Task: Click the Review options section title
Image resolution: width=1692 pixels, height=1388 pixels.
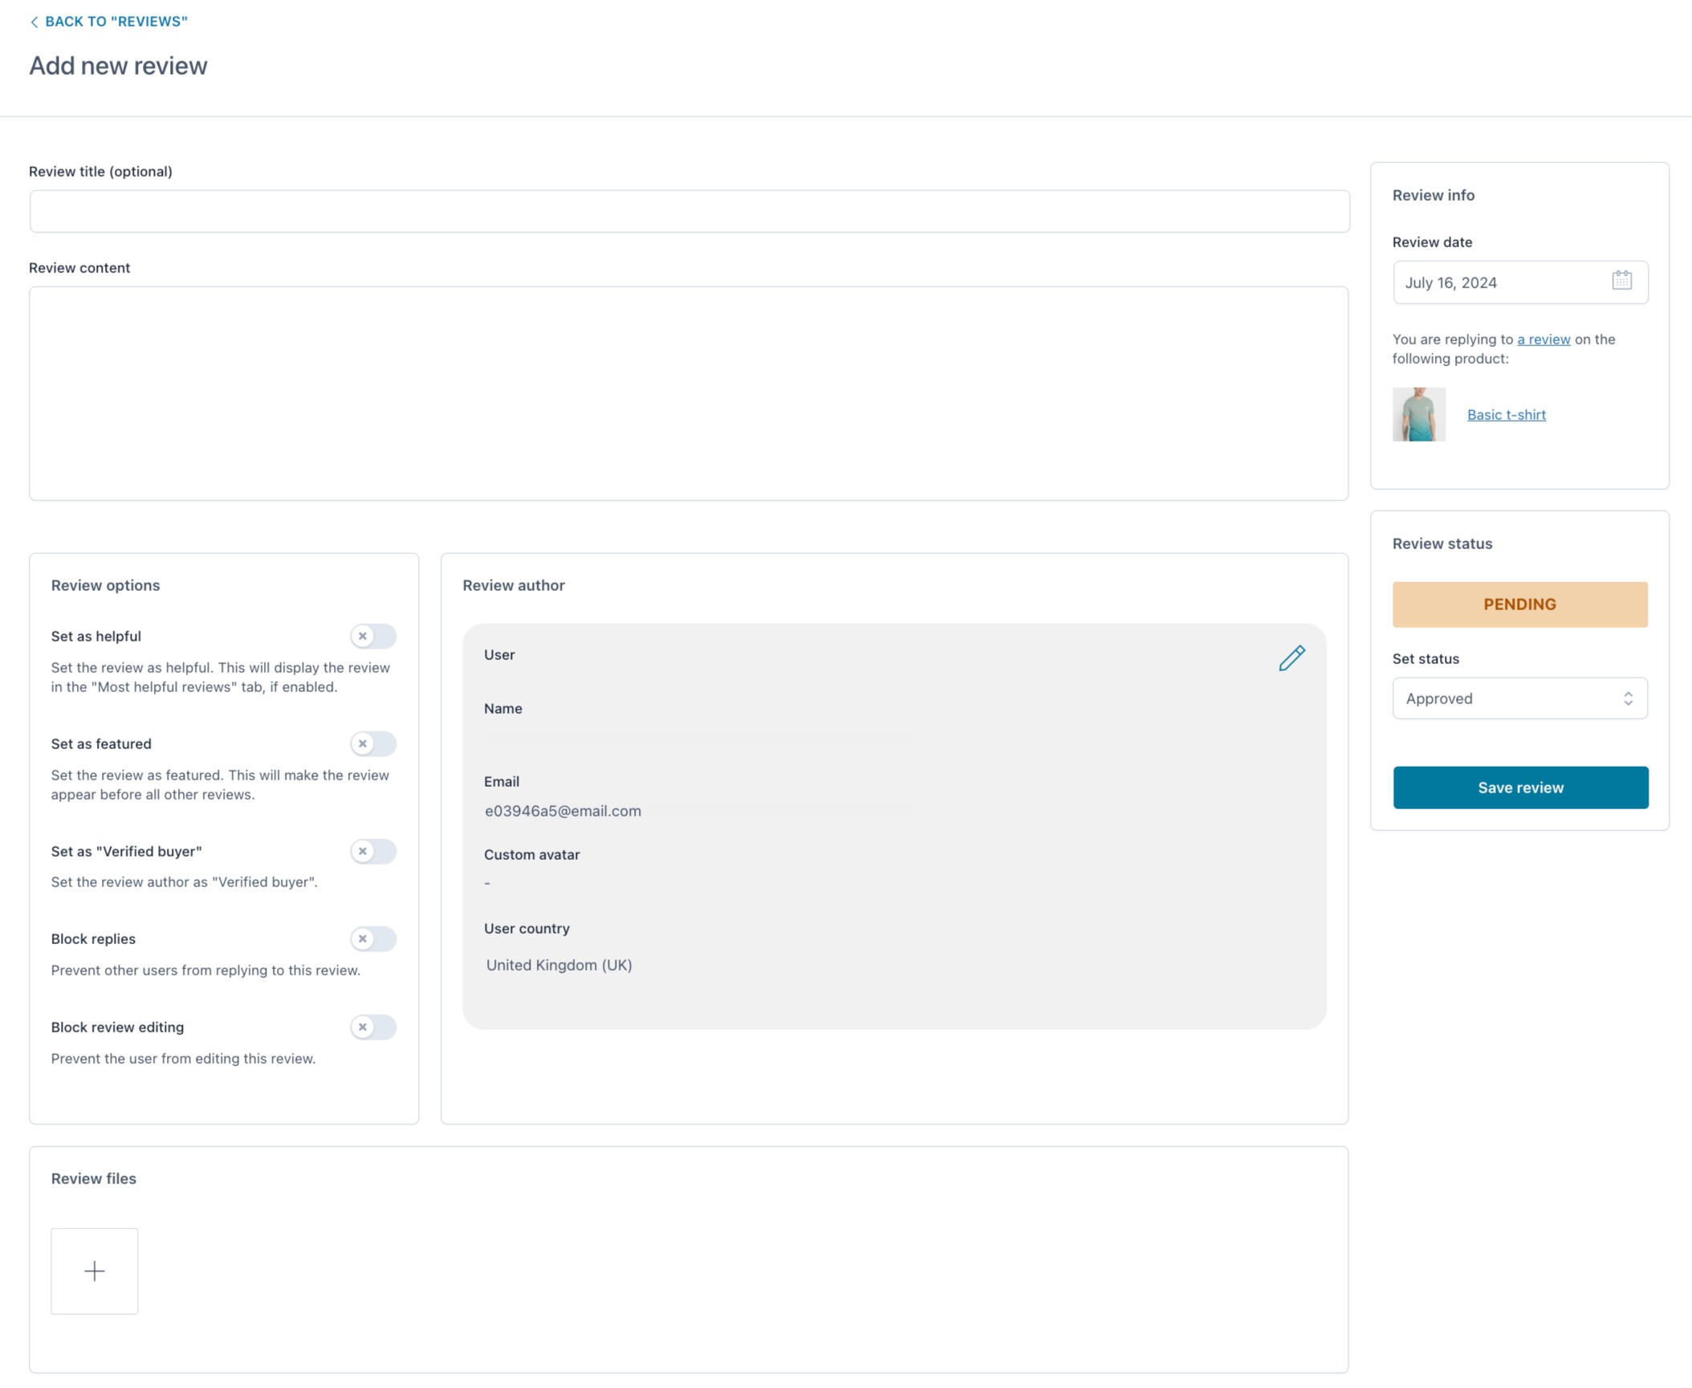Action: coord(105,585)
